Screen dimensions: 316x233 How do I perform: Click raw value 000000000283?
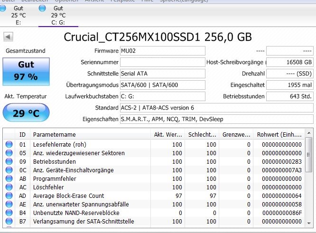(x=282, y=162)
